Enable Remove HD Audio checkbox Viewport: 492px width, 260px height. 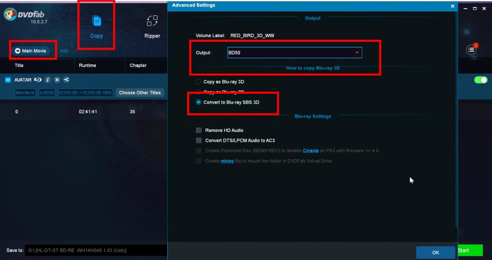198,130
